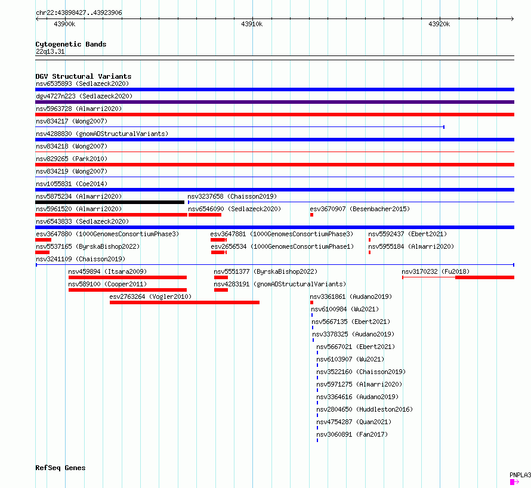Click the nsv3241109 (Chaisson2019) label
The width and height of the screenshot is (531, 488).
click(x=81, y=259)
